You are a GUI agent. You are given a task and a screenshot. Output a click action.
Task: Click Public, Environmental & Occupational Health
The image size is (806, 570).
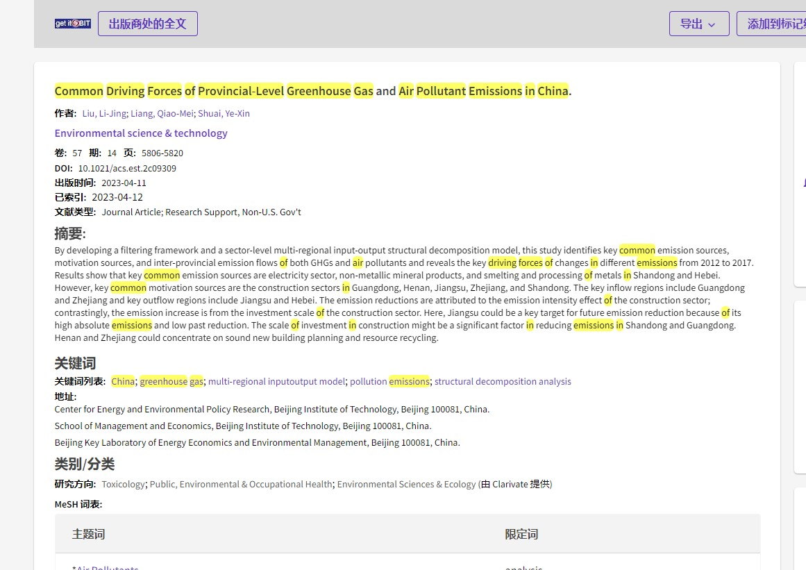click(241, 484)
